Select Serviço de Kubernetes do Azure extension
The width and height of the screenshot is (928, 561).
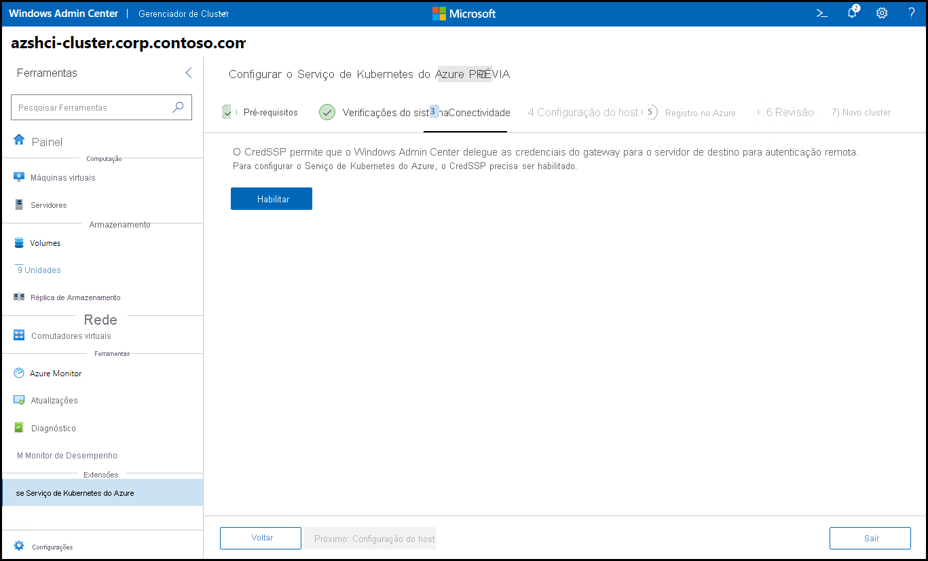[102, 493]
